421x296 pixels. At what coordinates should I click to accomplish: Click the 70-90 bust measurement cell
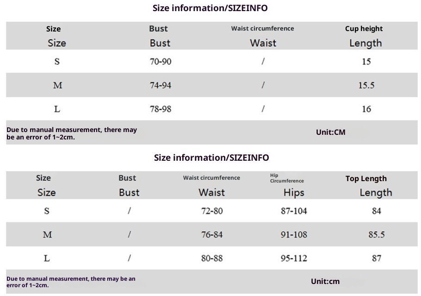[x=161, y=62]
